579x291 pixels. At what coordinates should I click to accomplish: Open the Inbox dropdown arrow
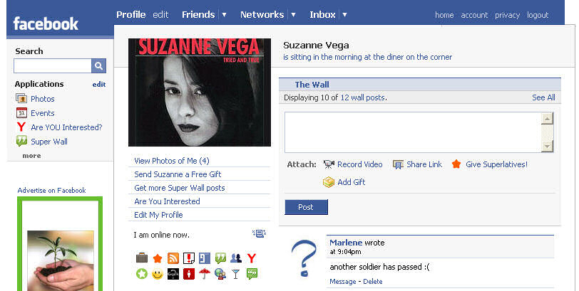coord(345,14)
